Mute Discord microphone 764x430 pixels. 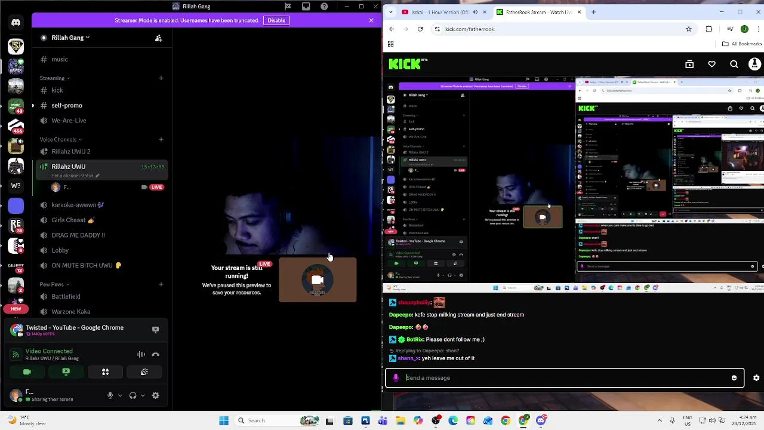click(110, 395)
